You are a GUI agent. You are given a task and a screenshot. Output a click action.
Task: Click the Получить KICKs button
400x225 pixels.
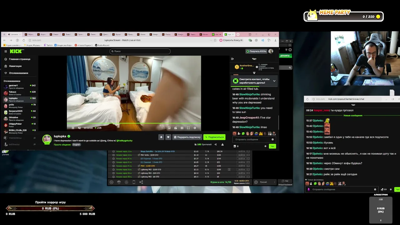pyautogui.click(x=256, y=51)
